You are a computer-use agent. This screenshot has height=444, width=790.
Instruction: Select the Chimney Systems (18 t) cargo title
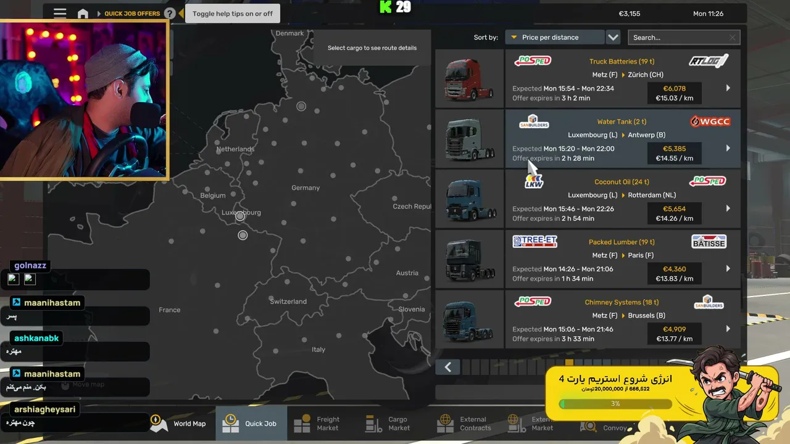622,302
